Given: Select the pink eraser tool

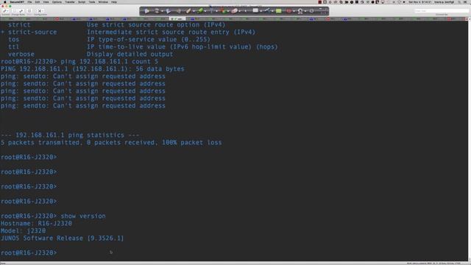Looking at the screenshot, I should pos(234,11).
